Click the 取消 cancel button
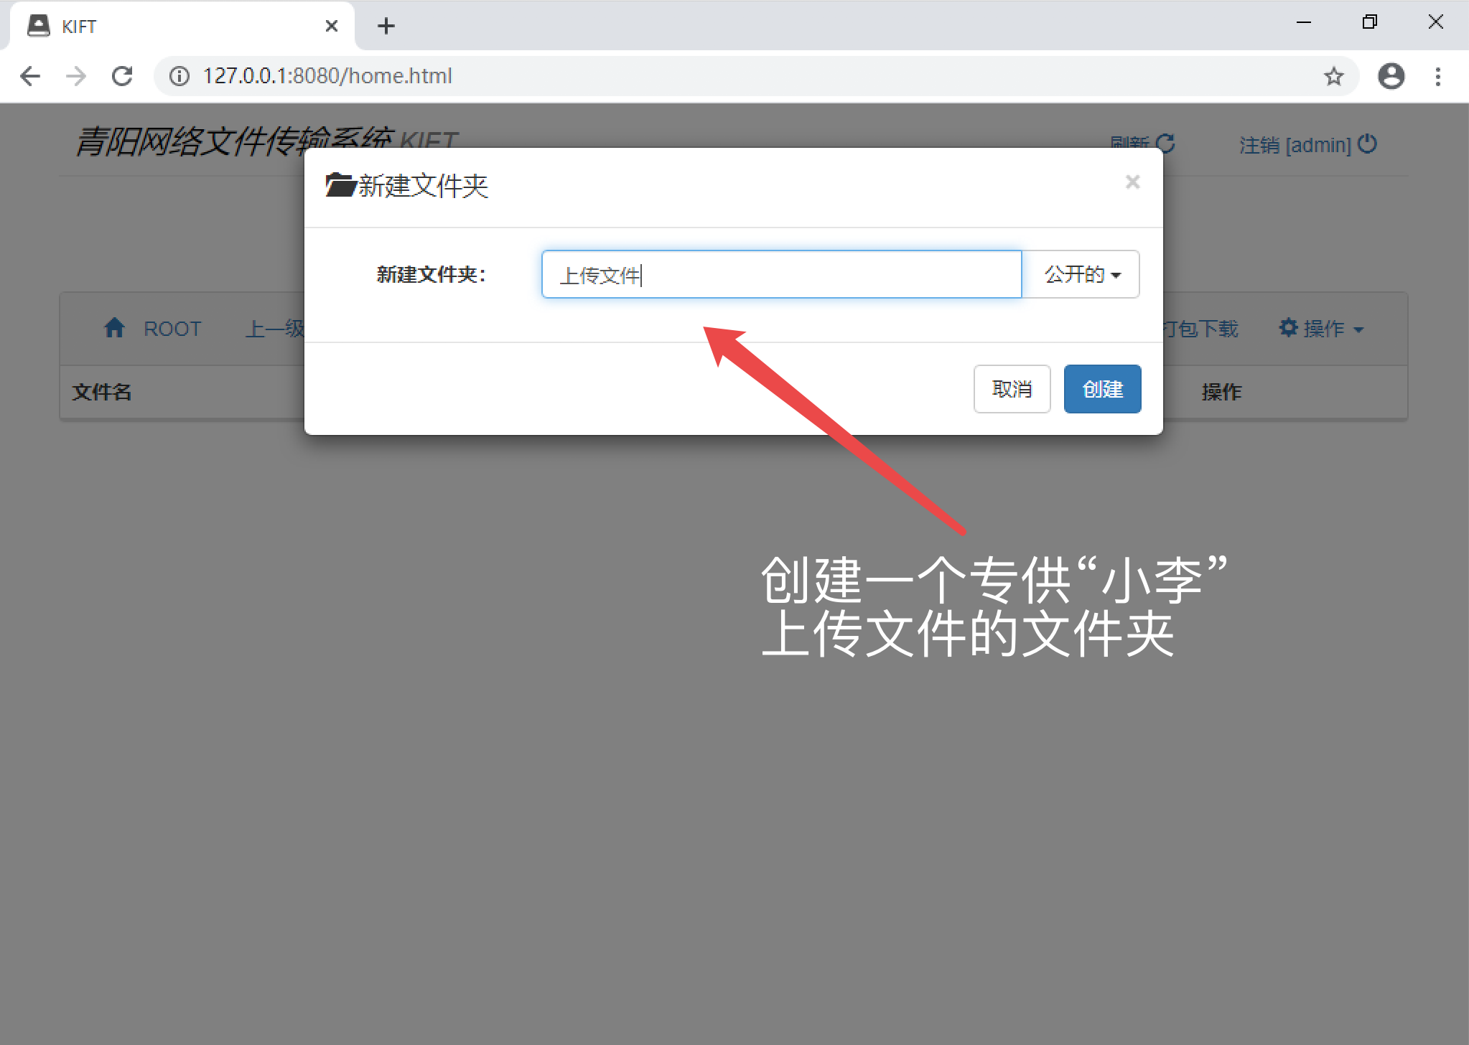Screen dimensions: 1469x1045 coord(1011,389)
